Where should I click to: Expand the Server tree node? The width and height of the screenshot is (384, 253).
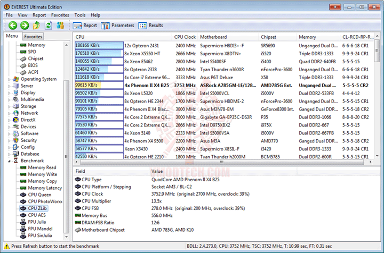(9, 86)
